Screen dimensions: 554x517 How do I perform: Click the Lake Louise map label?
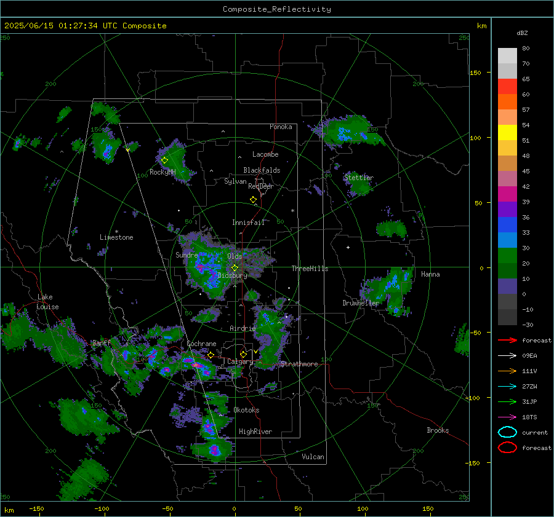(x=47, y=302)
